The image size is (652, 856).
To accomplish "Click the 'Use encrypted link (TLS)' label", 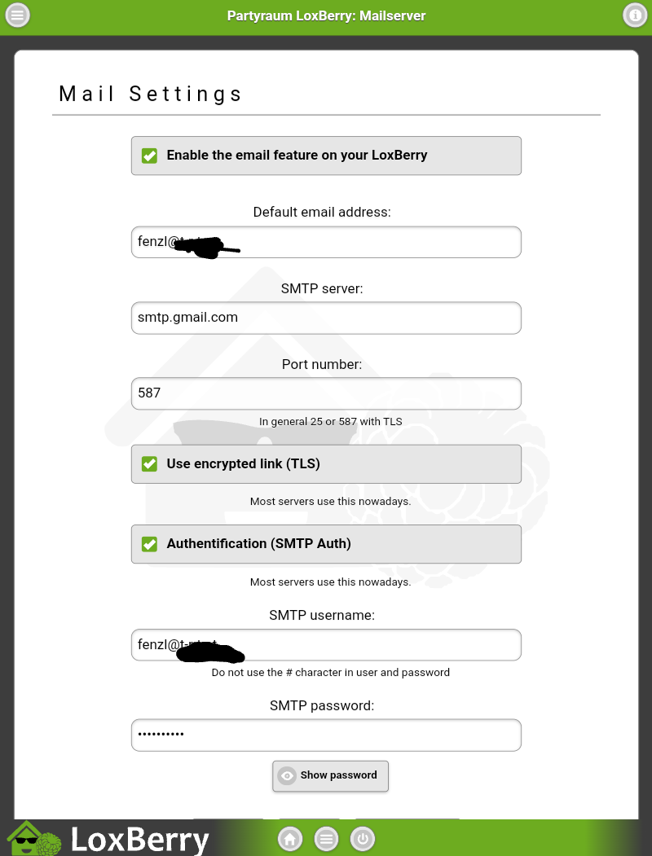I will coord(243,464).
